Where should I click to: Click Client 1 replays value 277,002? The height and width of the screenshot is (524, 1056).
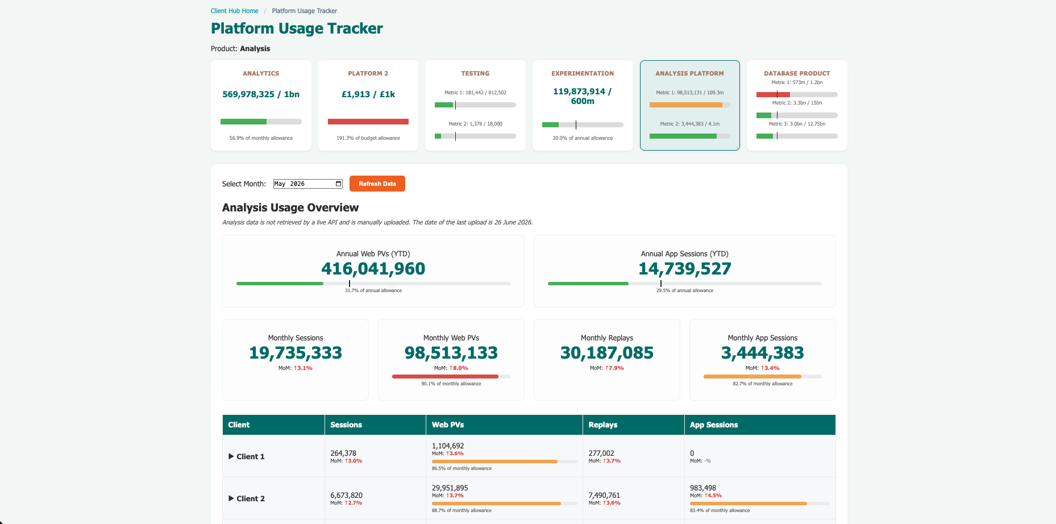pos(601,453)
